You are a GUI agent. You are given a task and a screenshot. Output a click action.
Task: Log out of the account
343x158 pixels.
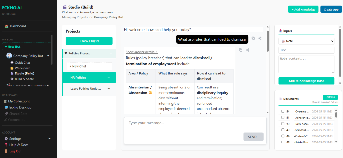pyautogui.click(x=13, y=151)
